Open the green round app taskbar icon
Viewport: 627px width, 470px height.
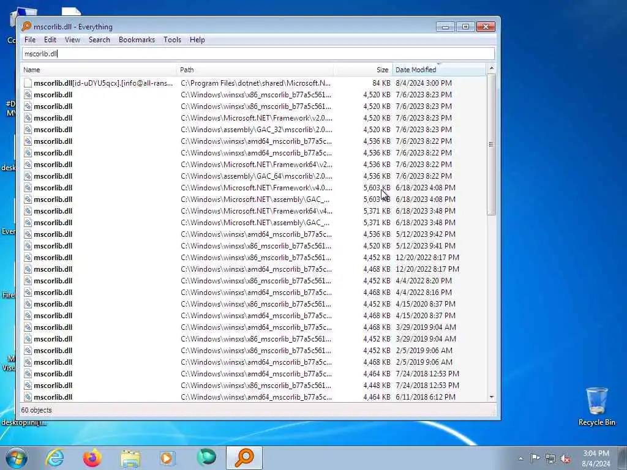pos(206,458)
